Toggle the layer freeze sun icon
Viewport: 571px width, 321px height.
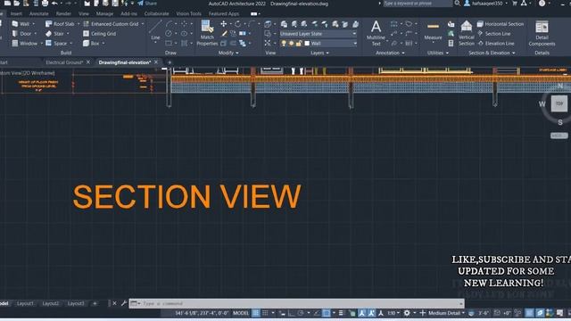tap(292, 44)
